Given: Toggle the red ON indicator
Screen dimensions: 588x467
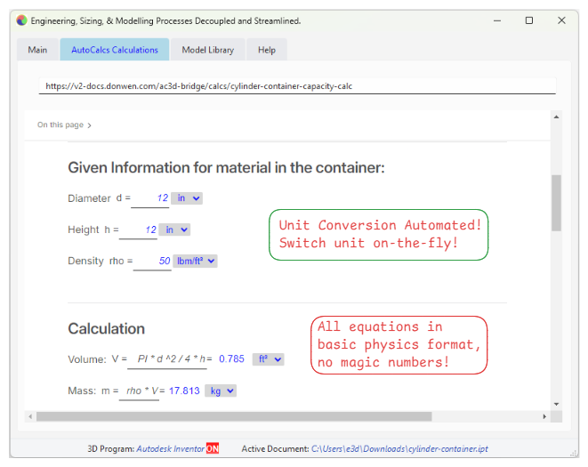Looking at the screenshot, I should (213, 448).
